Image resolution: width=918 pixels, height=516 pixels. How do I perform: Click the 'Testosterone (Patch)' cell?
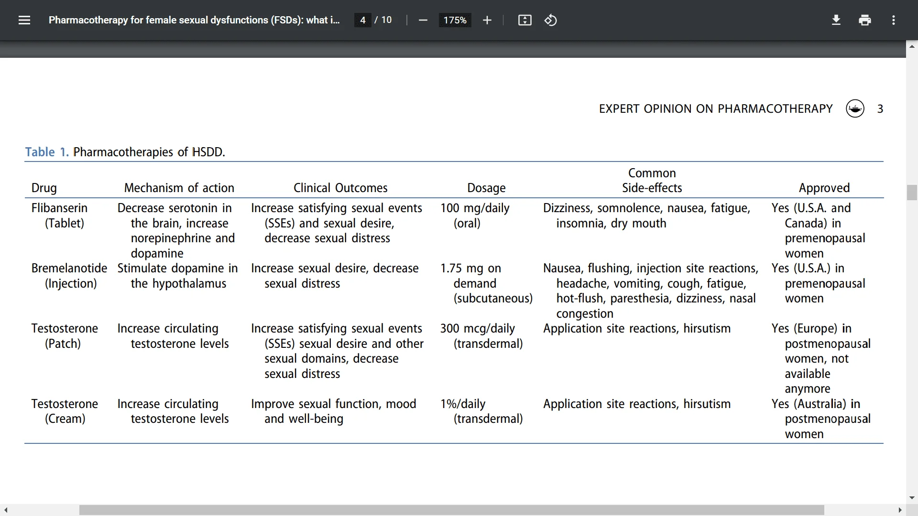[x=65, y=336]
